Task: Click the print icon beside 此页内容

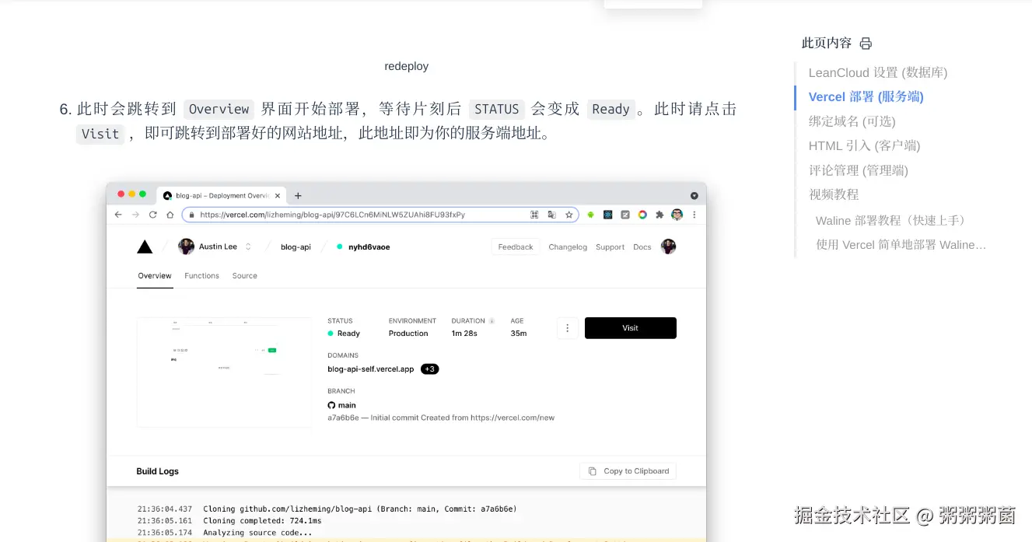Action: [x=866, y=44]
